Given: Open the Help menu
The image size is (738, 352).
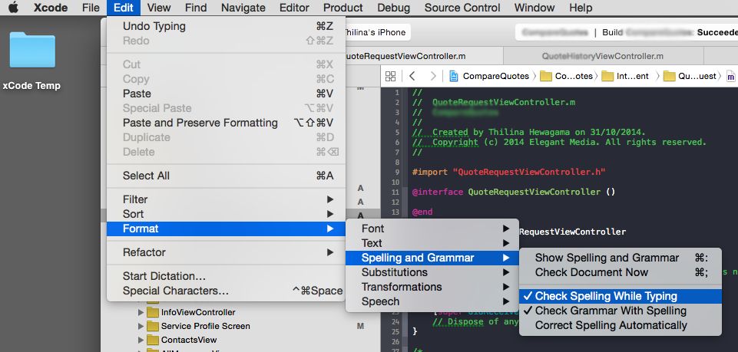Looking at the screenshot, I should coord(581,8).
